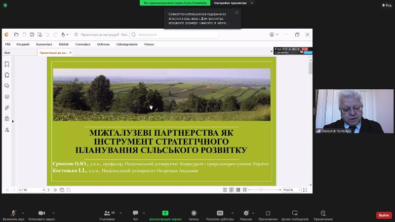Open the bookmarks panel in the PDF sidebar
Image resolution: width=395 pixels, height=222 pixels.
click(x=7, y=65)
